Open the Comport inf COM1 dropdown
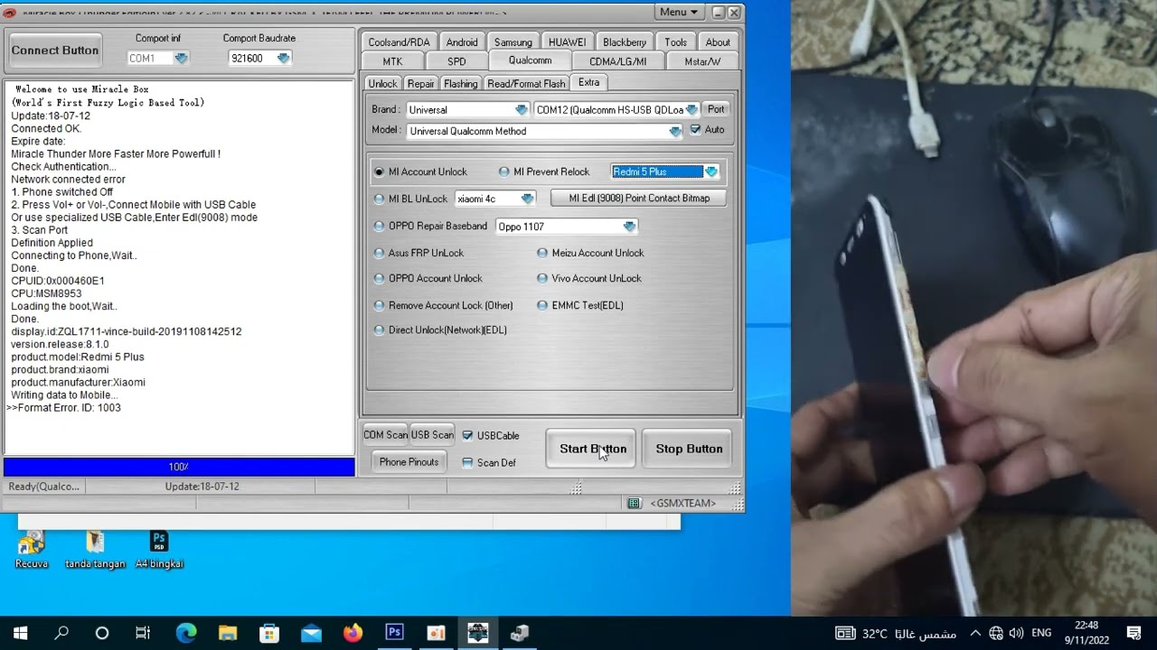Viewport: 1157px width, 650px height. pos(158,58)
